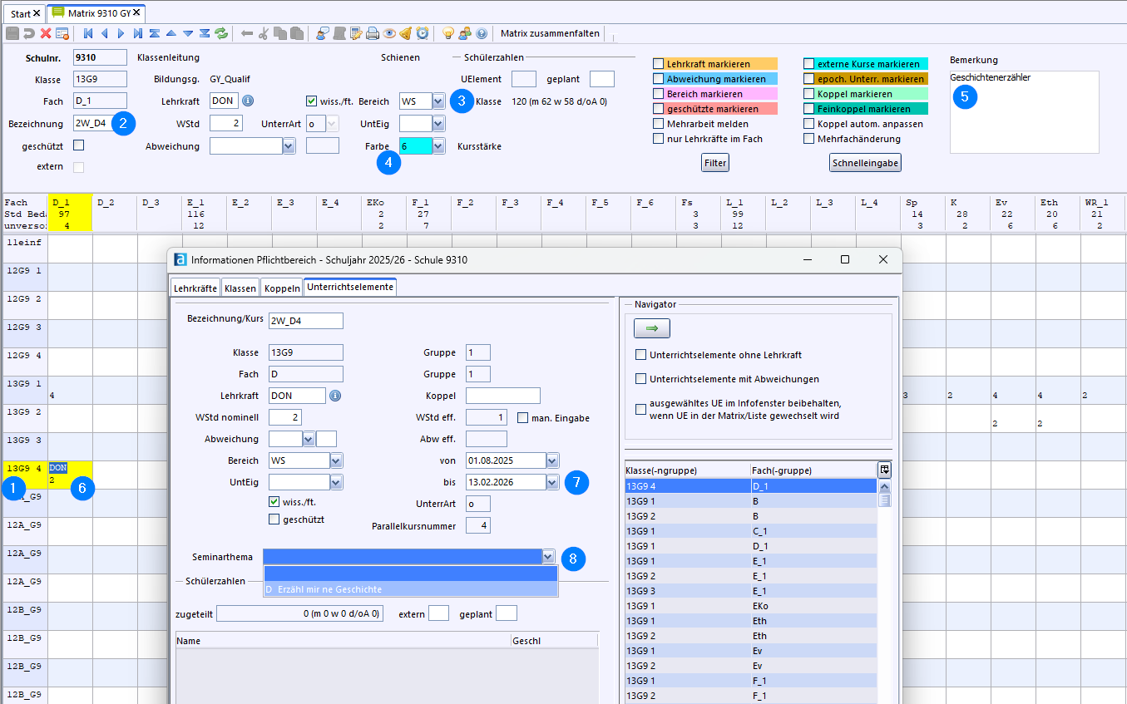The image size is (1127, 704).
Task: Click the move down triangle icon
Action: pyautogui.click(x=188, y=33)
